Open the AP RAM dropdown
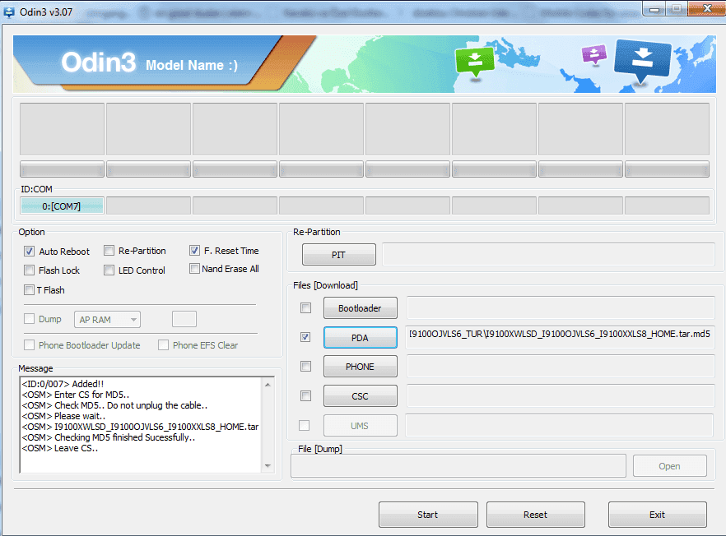 (x=108, y=319)
